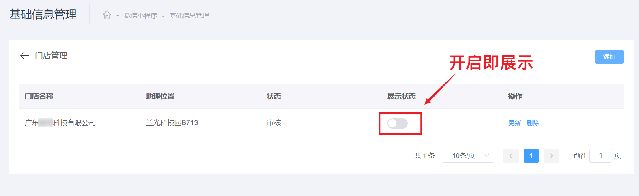Image resolution: width=639 pixels, height=196 pixels.
Task: Click the 门店管理 section title
Action: click(x=51, y=56)
